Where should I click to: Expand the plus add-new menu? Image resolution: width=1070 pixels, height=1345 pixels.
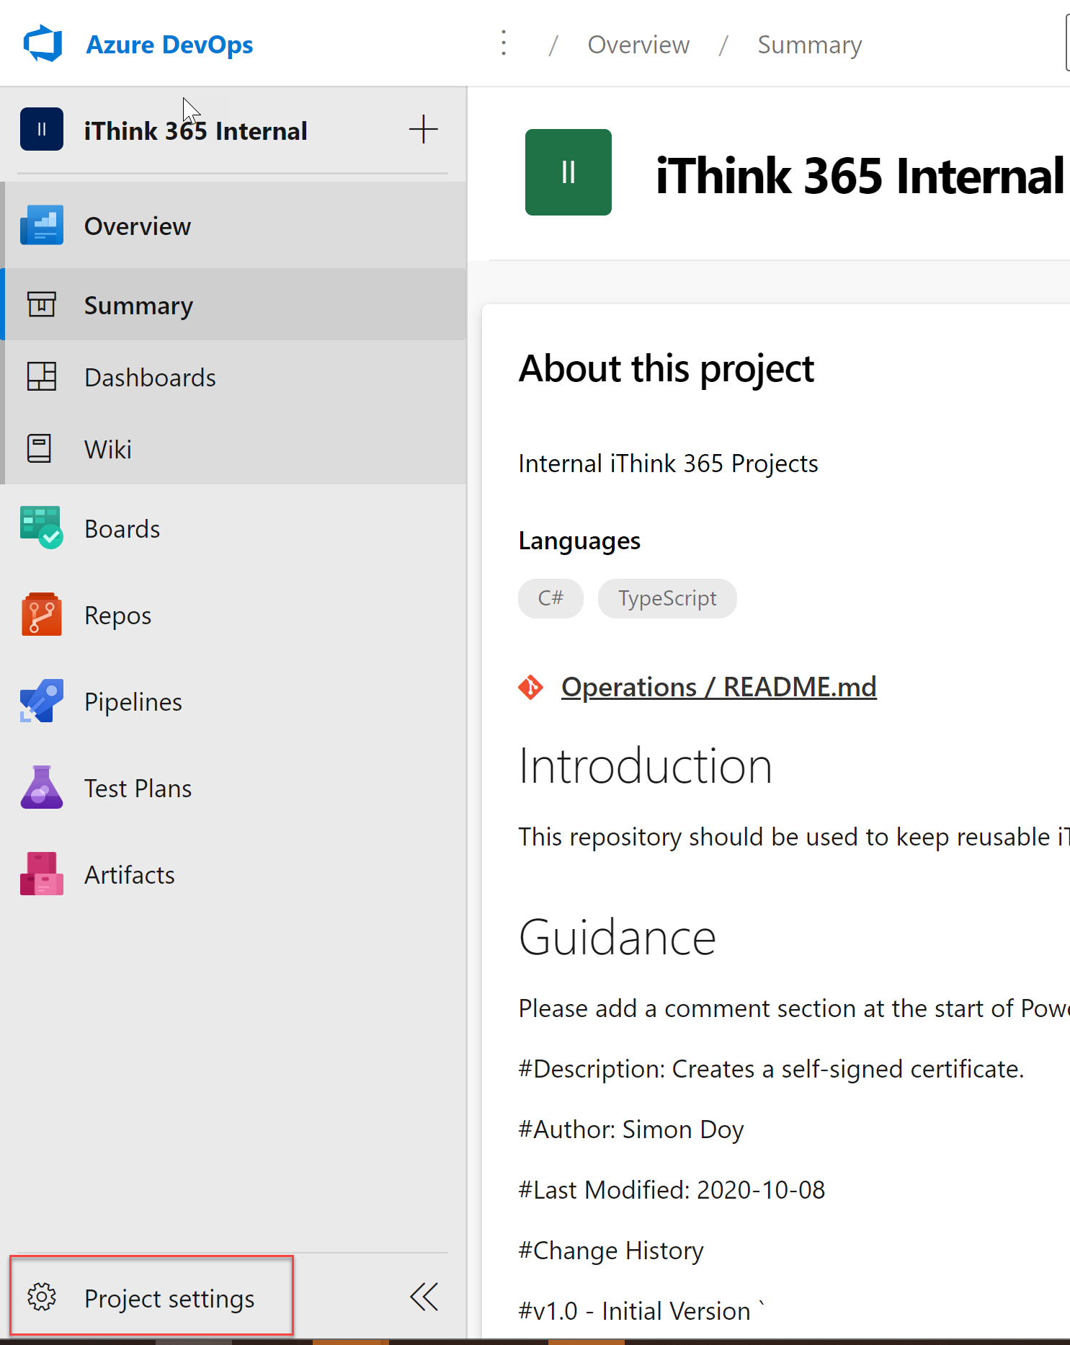point(423,130)
